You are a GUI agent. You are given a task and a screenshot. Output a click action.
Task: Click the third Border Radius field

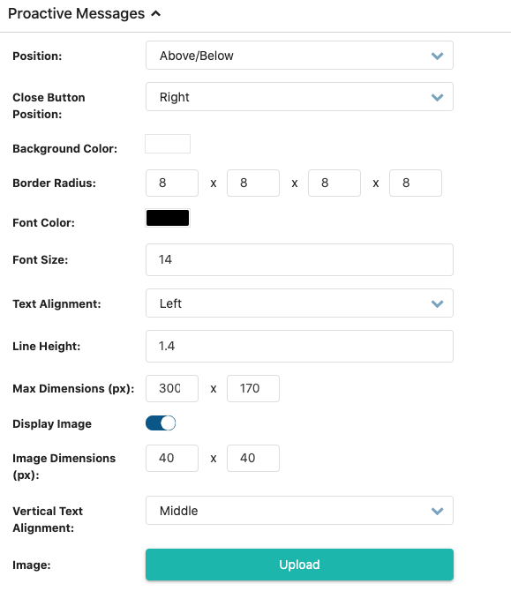[x=334, y=183]
